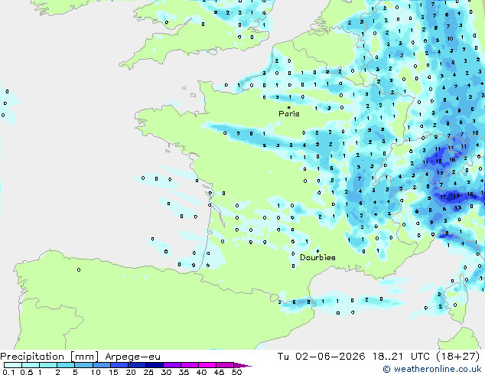Pick the legend swatch between 2 and 5
Screen dimensions: 485x375
pyautogui.click(x=66, y=365)
